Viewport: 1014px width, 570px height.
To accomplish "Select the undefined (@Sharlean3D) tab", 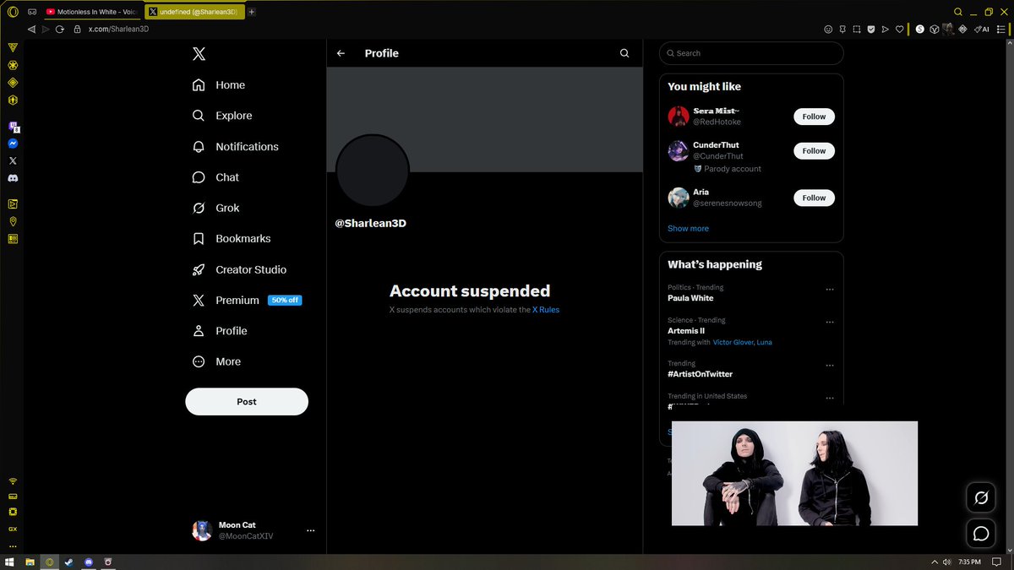I will coord(195,12).
